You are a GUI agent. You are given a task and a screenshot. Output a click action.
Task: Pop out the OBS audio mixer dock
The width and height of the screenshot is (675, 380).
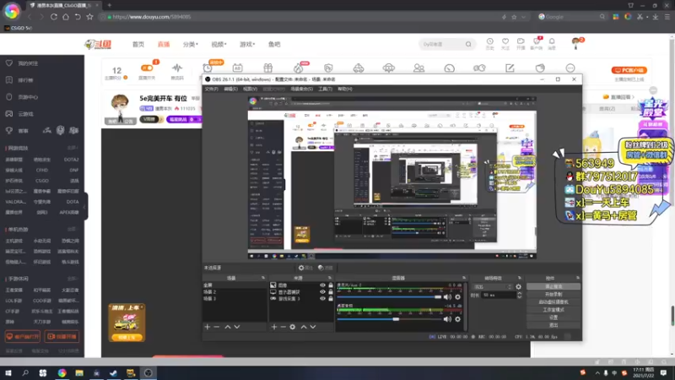coord(464,278)
